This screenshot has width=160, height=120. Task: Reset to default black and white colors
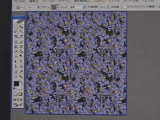coord(14,88)
